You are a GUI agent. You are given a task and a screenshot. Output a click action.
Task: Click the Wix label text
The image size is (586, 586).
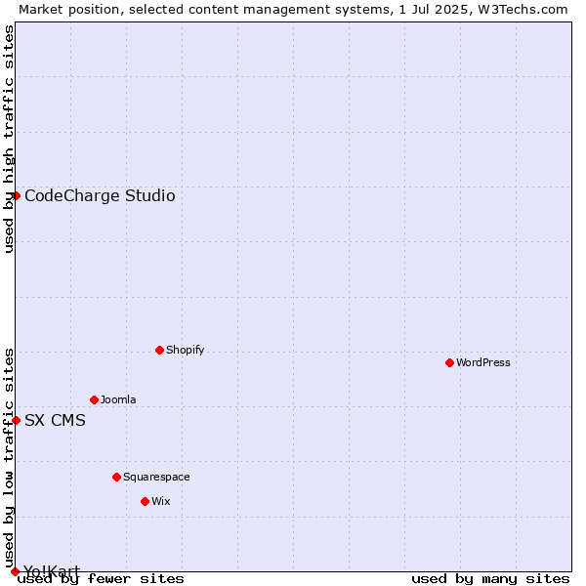161,501
